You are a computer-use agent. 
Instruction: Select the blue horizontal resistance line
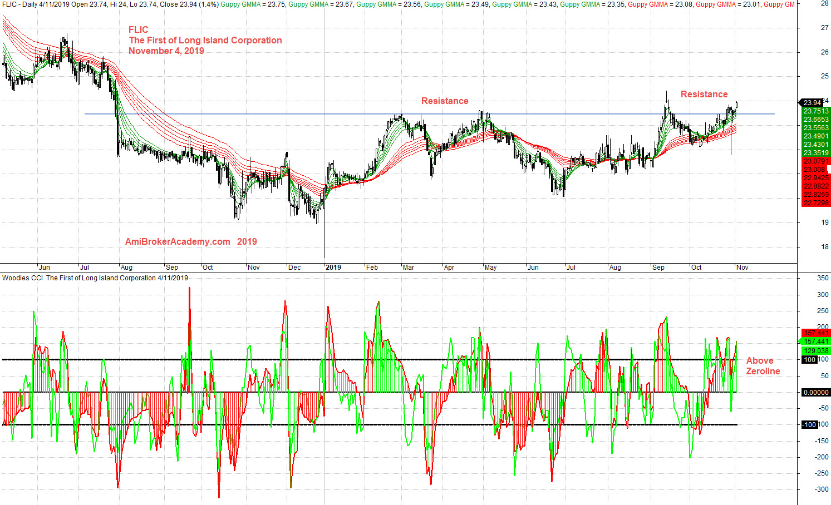429,114
